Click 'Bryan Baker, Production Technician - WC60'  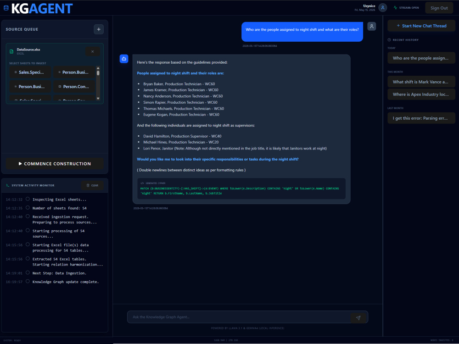coord(179,84)
